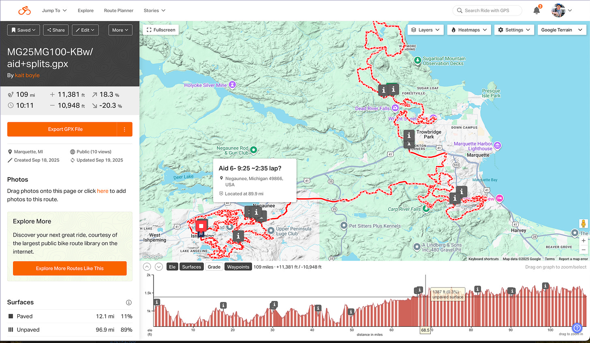Click the 'Public (10 views)' status text

point(94,152)
